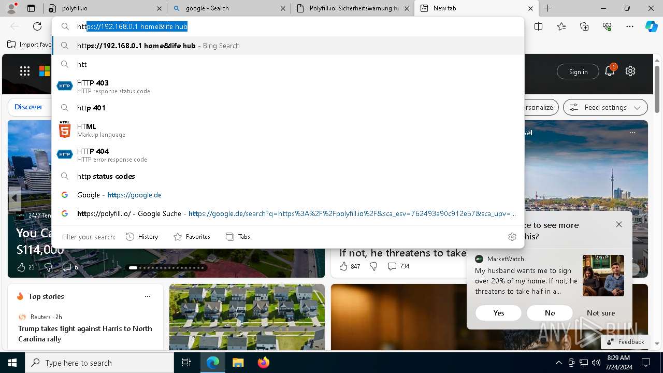
Task: Open the polyfill.io Google Suche history suggestion
Action: (x=288, y=213)
